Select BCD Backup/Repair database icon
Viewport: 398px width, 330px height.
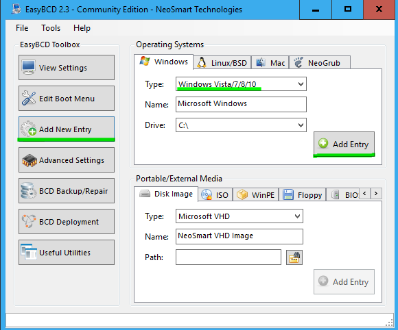tap(28, 191)
